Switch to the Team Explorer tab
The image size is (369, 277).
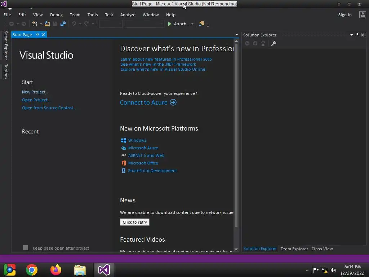point(294,249)
